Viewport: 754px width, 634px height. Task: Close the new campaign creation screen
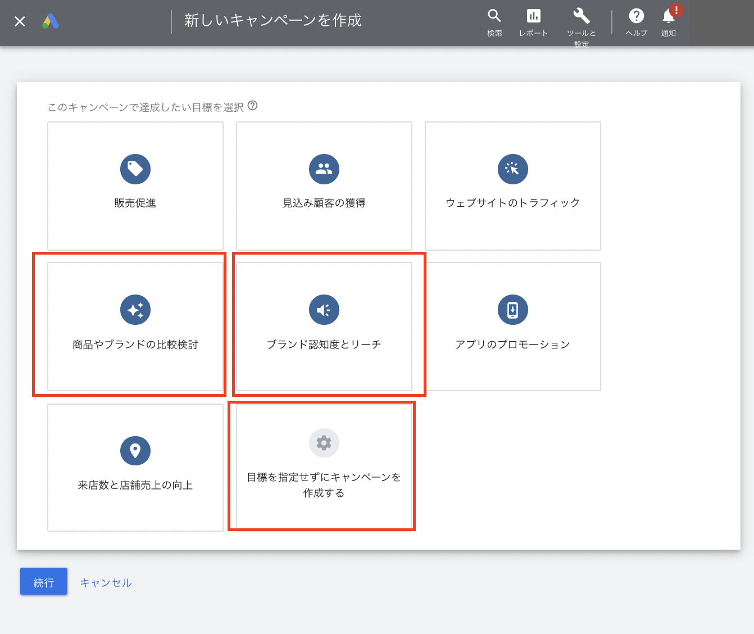(x=20, y=22)
